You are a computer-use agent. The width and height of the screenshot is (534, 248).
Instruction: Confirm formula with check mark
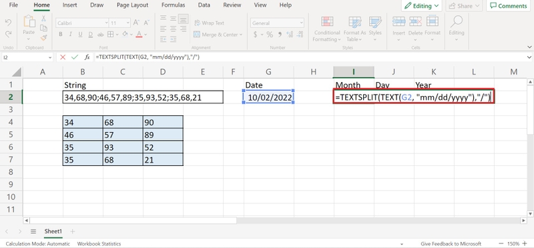pyautogui.click(x=75, y=57)
